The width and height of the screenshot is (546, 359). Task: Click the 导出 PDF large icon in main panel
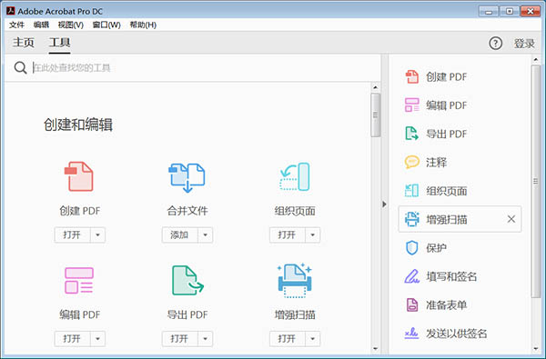pos(187,280)
